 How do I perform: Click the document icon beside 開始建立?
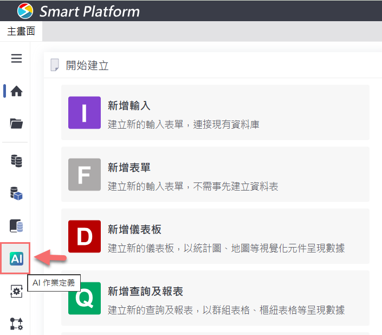(55, 65)
